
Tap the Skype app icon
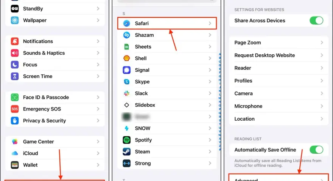[x=126, y=82]
